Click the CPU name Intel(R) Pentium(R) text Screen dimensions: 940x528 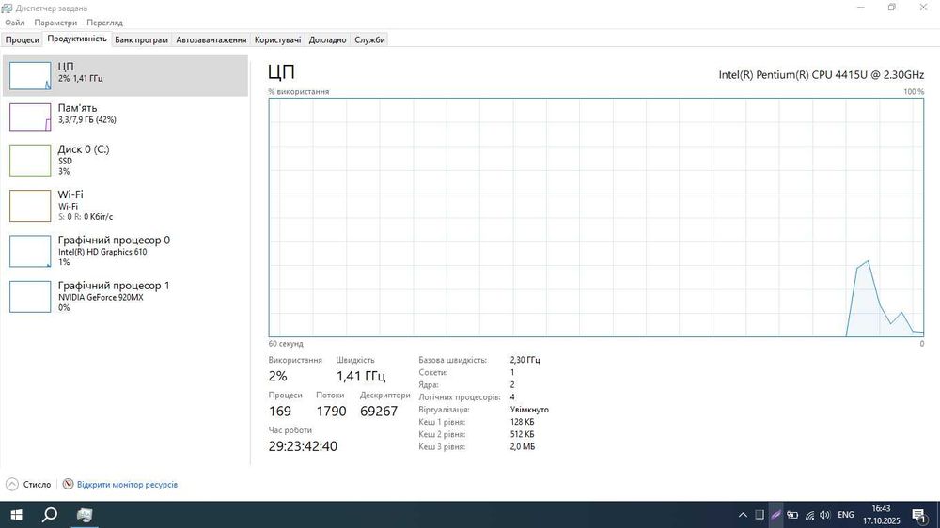(822, 75)
